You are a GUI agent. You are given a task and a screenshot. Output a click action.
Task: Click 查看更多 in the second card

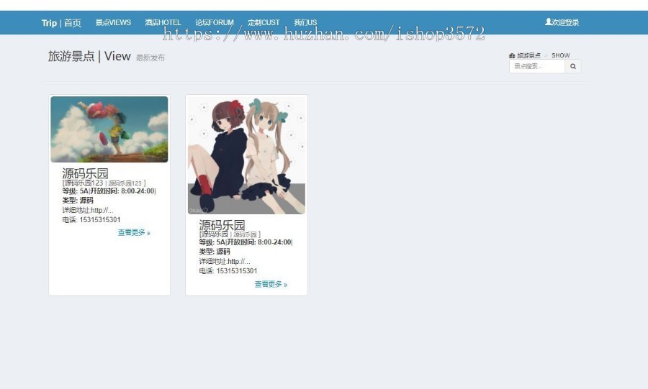click(x=271, y=284)
